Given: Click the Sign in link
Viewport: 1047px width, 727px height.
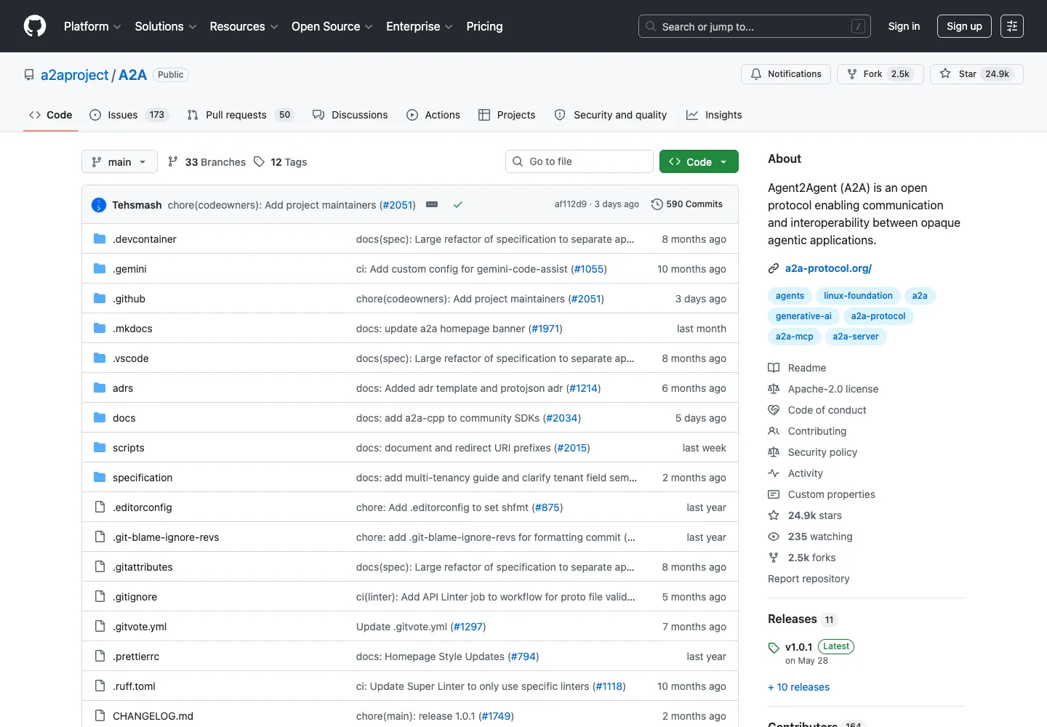Looking at the screenshot, I should (x=904, y=26).
